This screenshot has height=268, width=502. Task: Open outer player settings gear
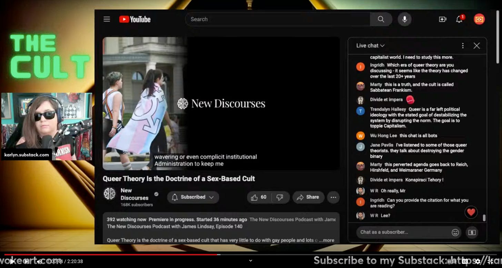478,261
